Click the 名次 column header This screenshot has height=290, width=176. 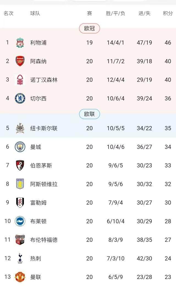(x=9, y=12)
